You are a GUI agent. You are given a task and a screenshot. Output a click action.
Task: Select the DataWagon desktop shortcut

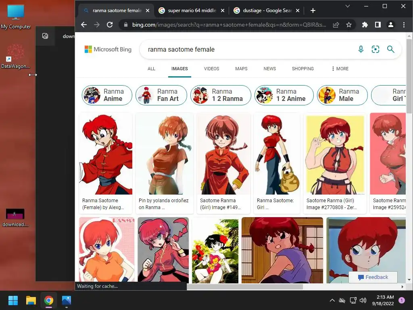16,57
